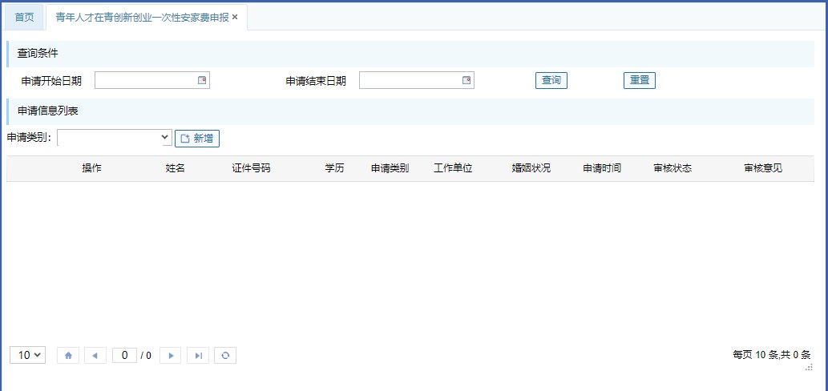Go to previous page arrow

tap(95, 356)
